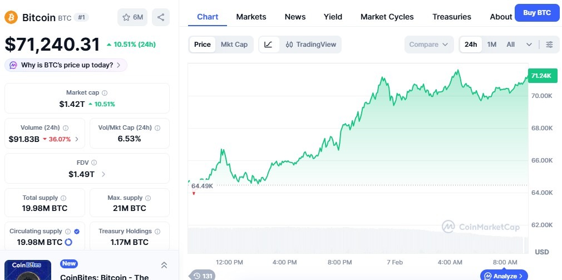
Task: Click the Treasury Holdings info icon
Action: click(157, 231)
